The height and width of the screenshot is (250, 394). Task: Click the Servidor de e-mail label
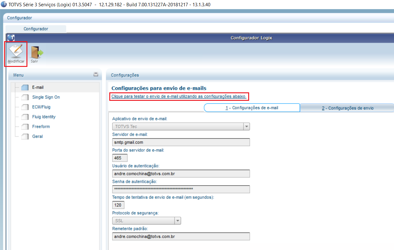click(x=130, y=134)
